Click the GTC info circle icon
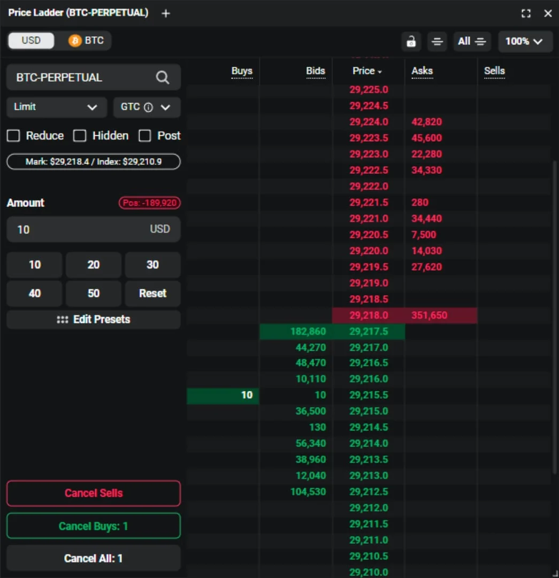 pyautogui.click(x=148, y=107)
